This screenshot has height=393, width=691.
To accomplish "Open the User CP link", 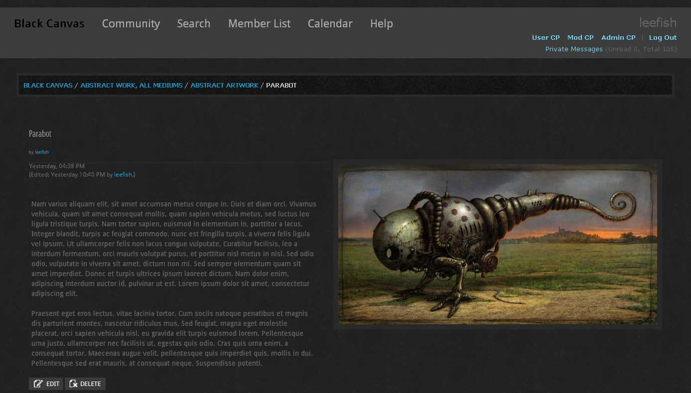I will [x=546, y=37].
